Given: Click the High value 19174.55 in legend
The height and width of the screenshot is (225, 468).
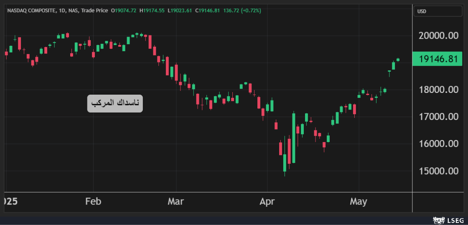Looking at the screenshot, I should point(154,10).
